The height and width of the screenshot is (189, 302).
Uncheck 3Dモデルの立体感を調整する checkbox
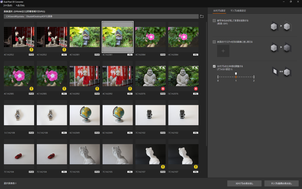pos(214,66)
